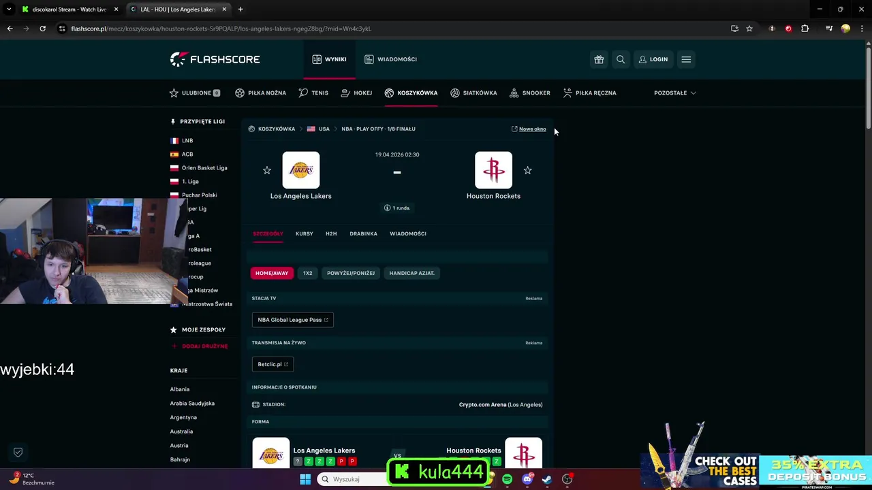Open browser extensions puzzle icon

805,29
